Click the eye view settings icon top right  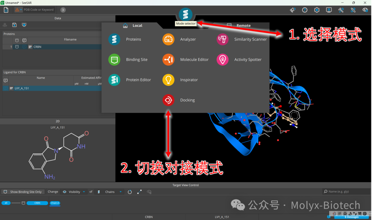[x=365, y=10]
